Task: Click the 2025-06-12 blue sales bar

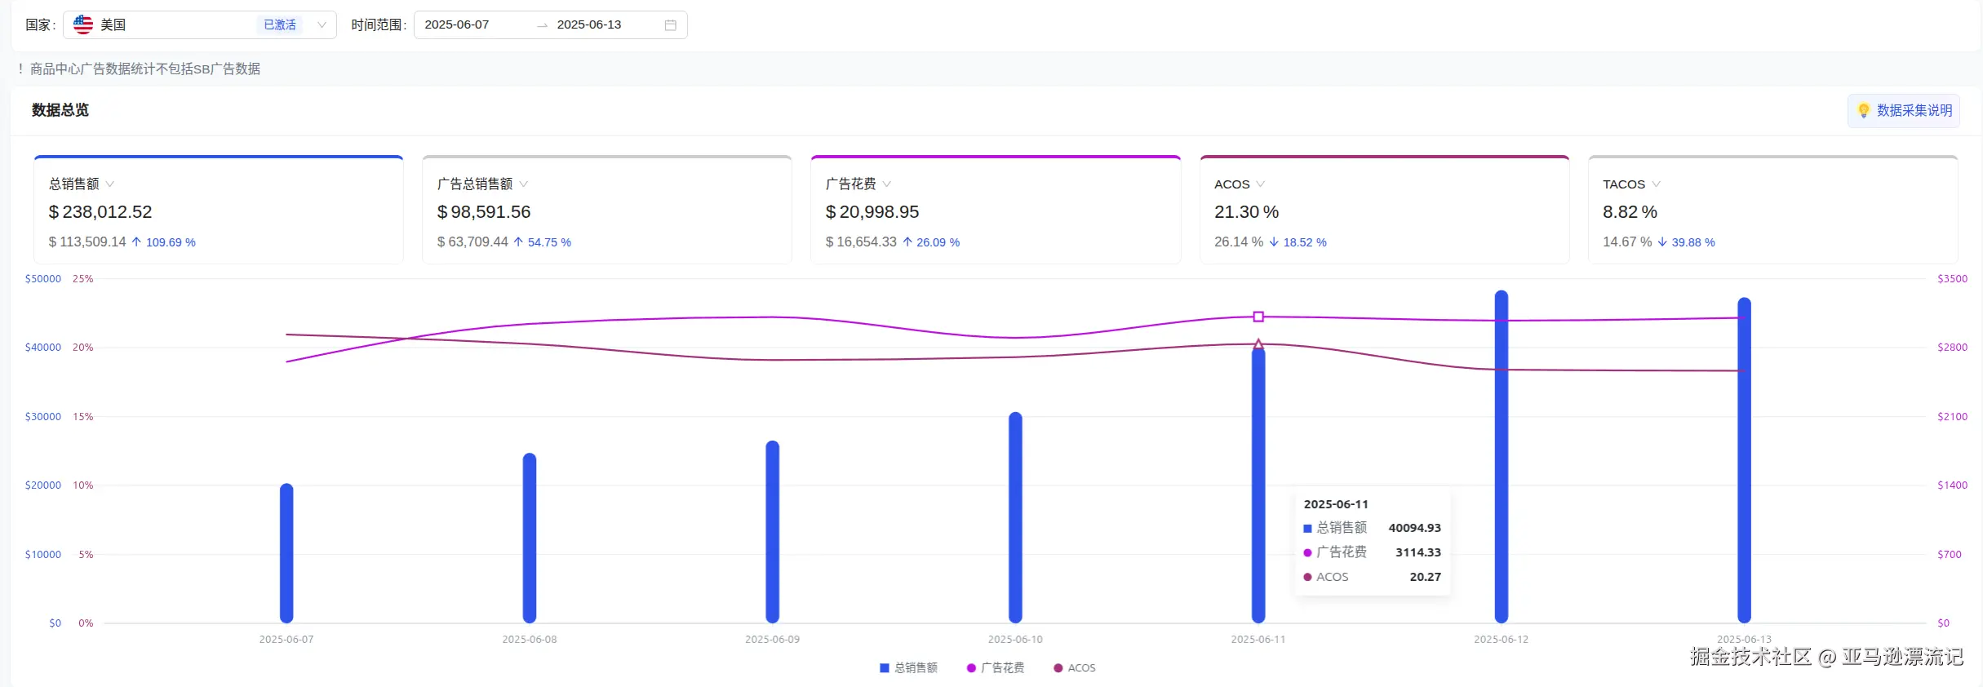Action: (1501, 457)
